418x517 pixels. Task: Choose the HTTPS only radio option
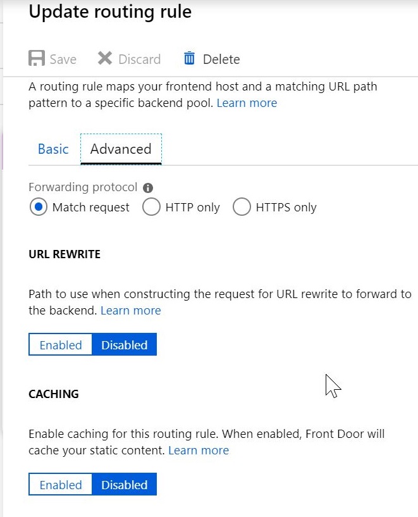(x=242, y=207)
